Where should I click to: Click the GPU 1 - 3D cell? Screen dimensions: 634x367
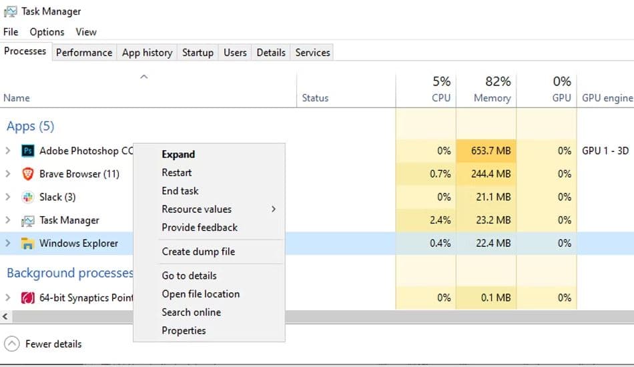[605, 151]
